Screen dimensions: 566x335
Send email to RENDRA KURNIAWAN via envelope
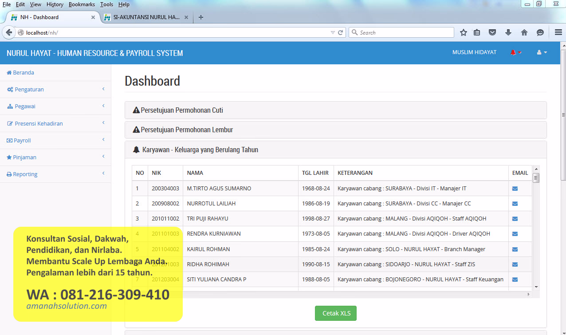(515, 234)
